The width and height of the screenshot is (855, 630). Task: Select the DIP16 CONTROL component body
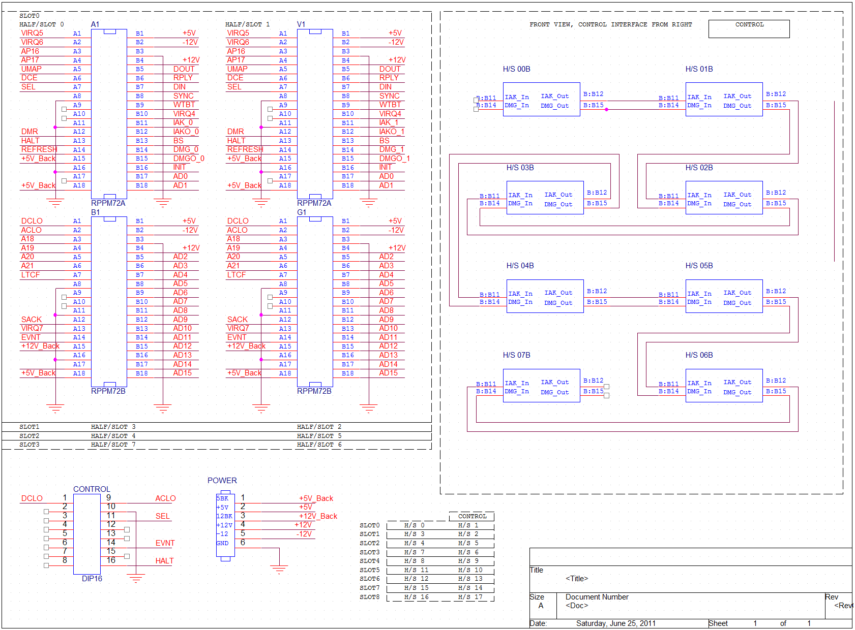coord(87,534)
